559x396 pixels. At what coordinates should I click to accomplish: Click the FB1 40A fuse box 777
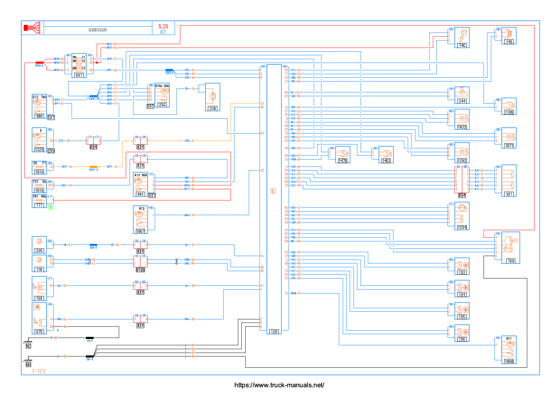coord(39,201)
